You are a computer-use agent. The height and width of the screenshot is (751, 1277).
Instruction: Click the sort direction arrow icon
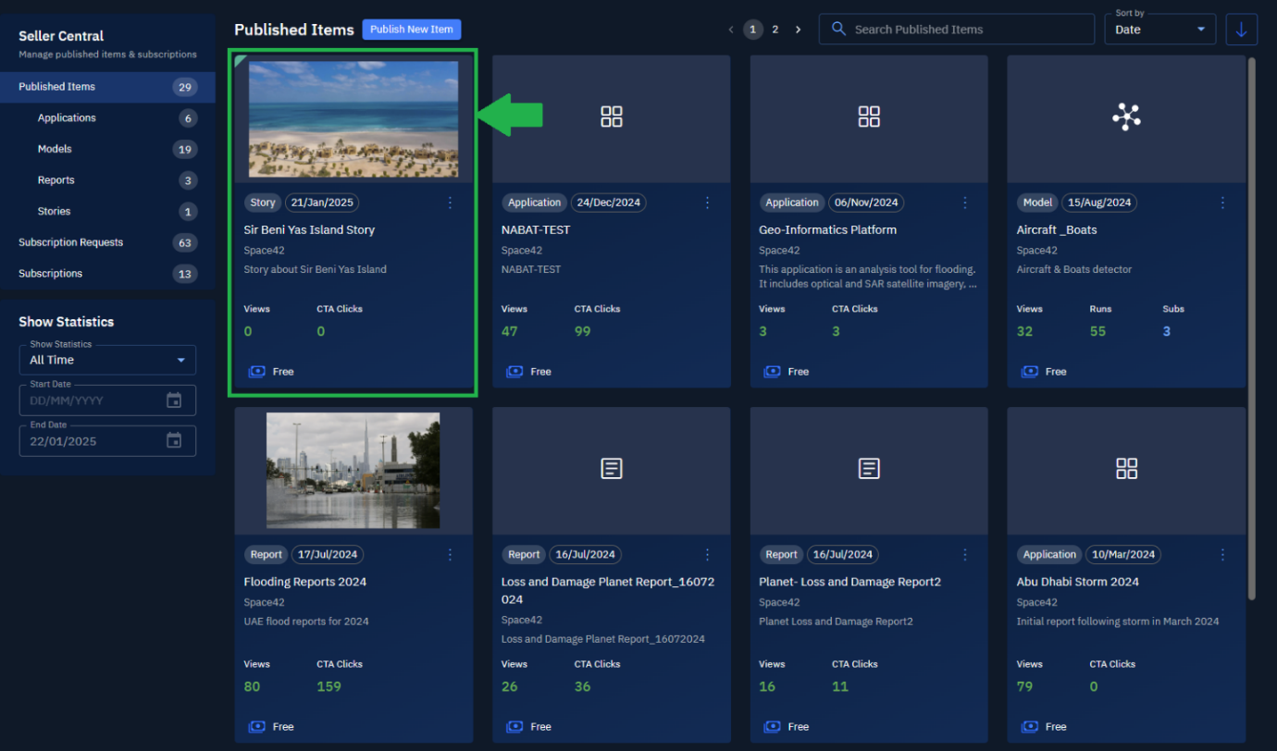tap(1241, 30)
